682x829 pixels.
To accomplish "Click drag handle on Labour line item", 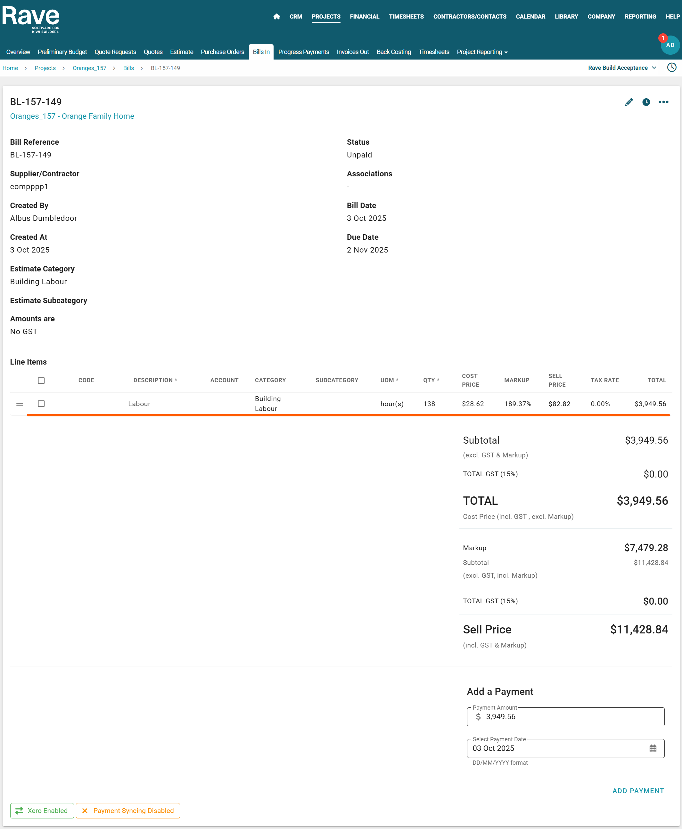I will [x=20, y=404].
